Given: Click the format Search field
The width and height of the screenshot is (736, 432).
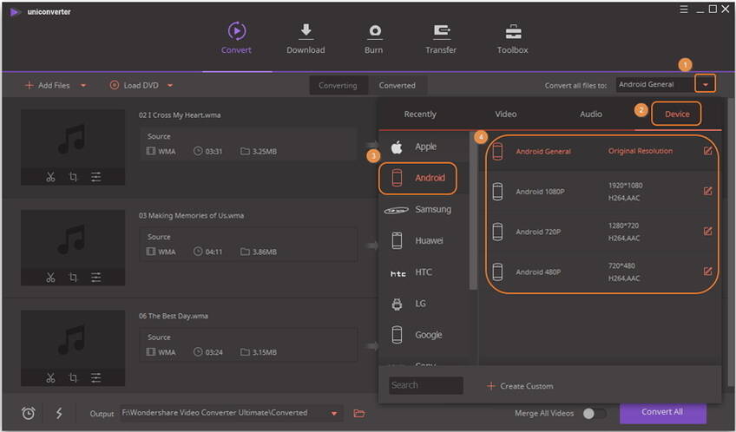Looking at the screenshot, I should (426, 385).
